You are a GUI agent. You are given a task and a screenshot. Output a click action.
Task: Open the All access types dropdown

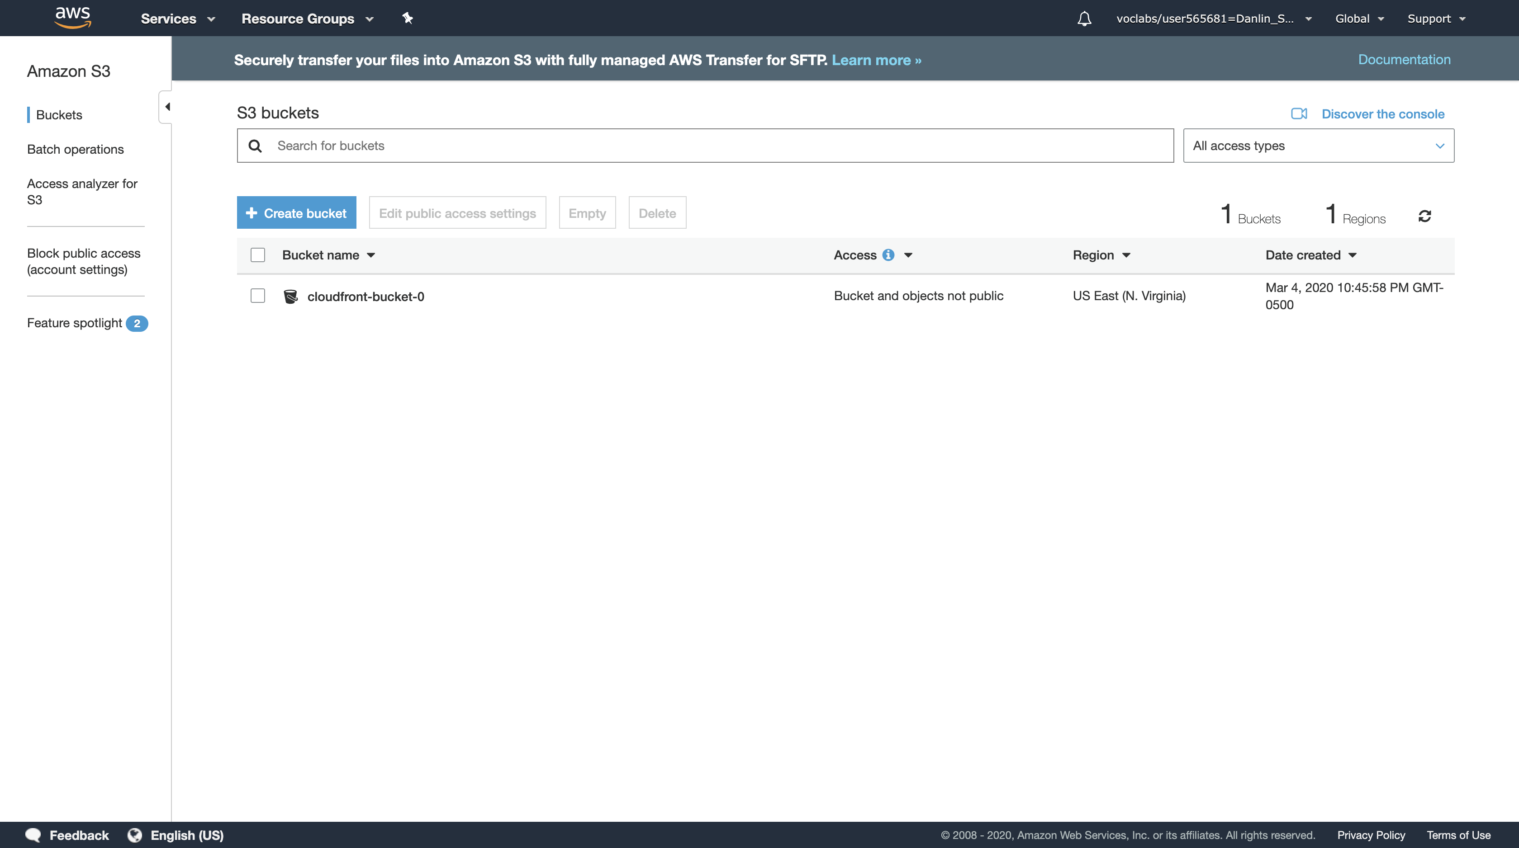(1318, 146)
